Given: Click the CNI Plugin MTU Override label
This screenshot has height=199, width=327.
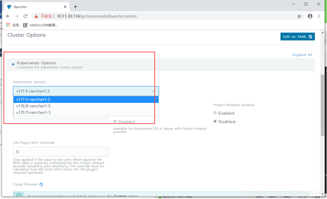Looking at the screenshot, I should (34, 143).
